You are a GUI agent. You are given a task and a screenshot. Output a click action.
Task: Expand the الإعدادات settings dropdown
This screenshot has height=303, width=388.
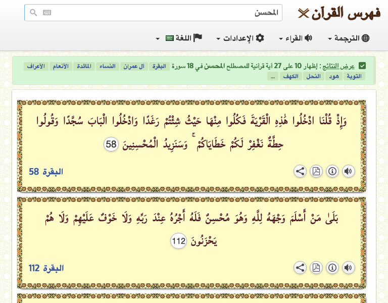[x=240, y=38]
